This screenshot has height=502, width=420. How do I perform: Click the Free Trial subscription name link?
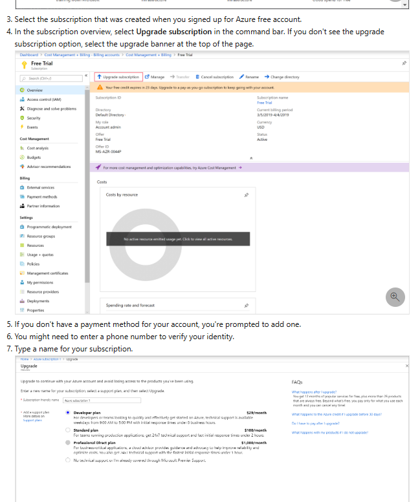[x=265, y=103]
